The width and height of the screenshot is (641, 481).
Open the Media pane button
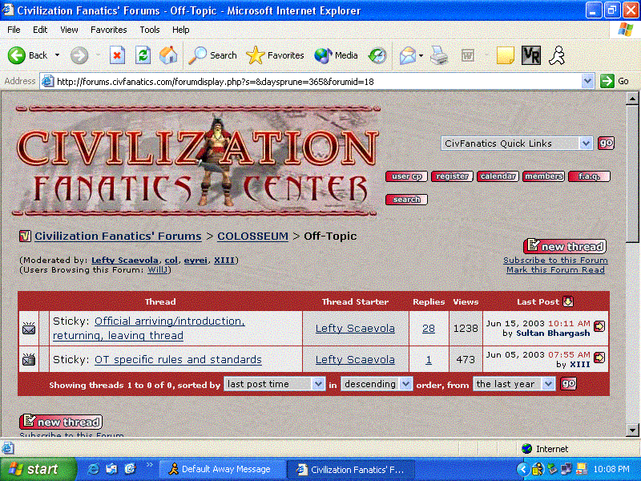336,55
